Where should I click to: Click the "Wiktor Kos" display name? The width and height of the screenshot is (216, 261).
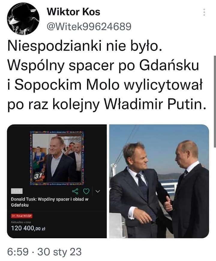(73, 12)
